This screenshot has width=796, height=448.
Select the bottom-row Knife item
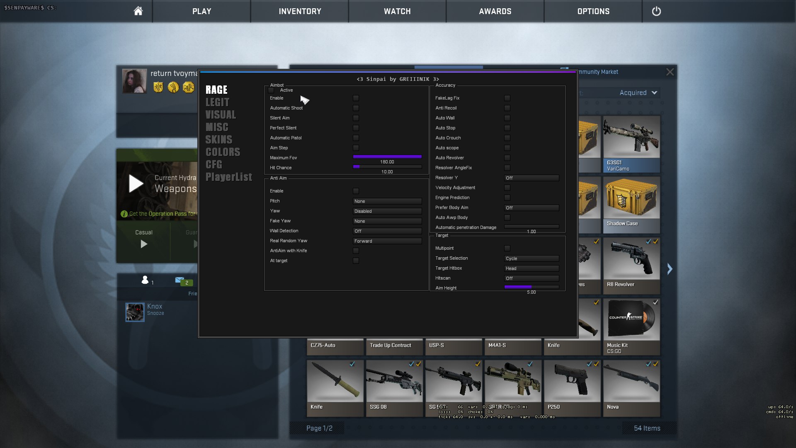pyautogui.click(x=335, y=388)
